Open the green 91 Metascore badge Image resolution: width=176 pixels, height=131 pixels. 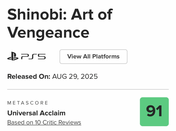pos(154,112)
